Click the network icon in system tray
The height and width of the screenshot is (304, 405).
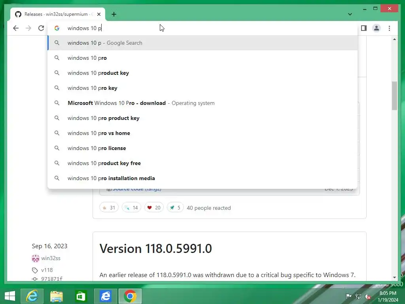point(358,296)
